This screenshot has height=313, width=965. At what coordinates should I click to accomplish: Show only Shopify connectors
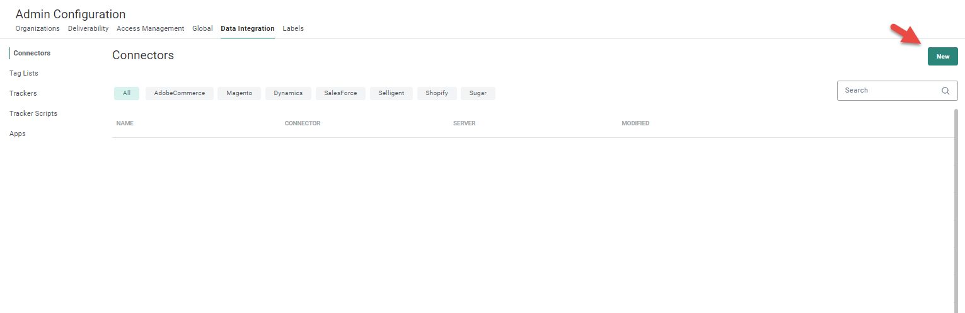click(x=437, y=93)
